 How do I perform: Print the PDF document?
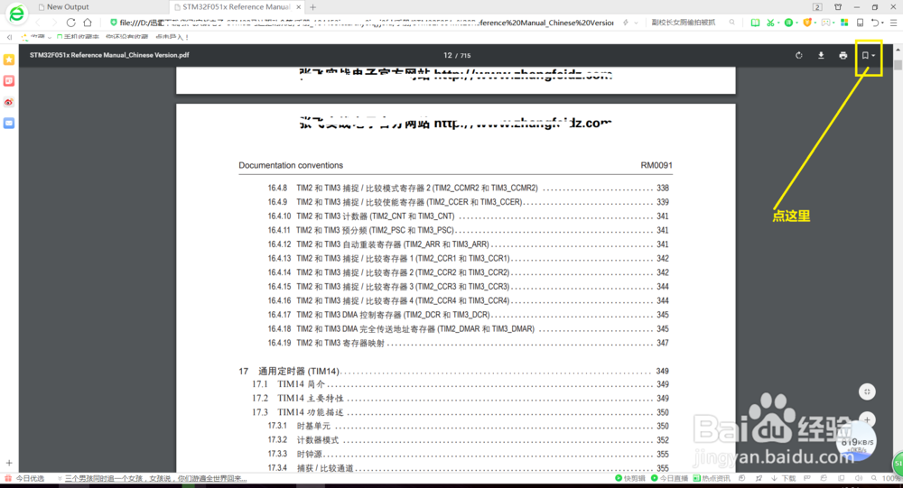843,55
